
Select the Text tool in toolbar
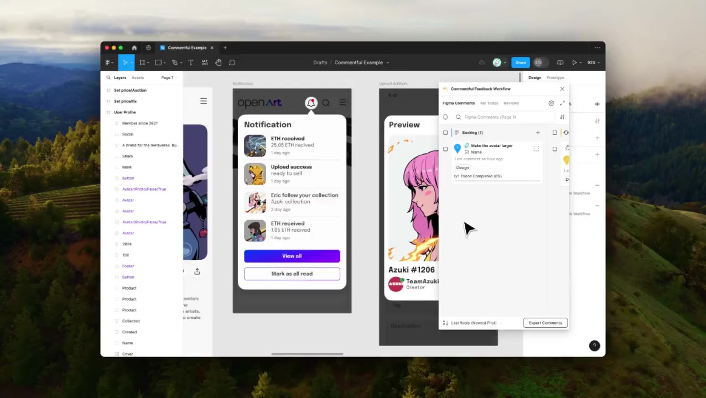click(x=191, y=62)
